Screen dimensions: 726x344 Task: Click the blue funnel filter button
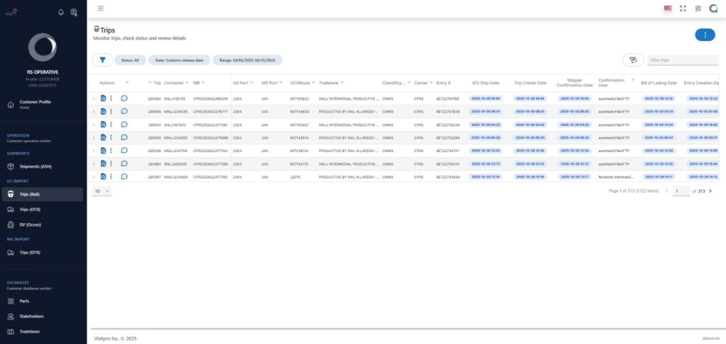tap(103, 60)
